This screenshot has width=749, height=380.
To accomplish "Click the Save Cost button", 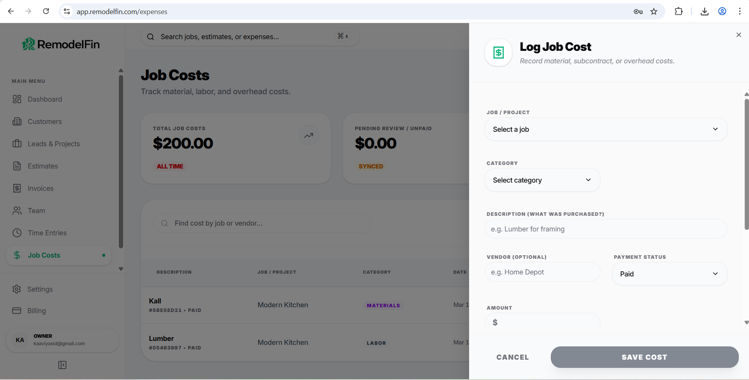I will tap(645, 357).
